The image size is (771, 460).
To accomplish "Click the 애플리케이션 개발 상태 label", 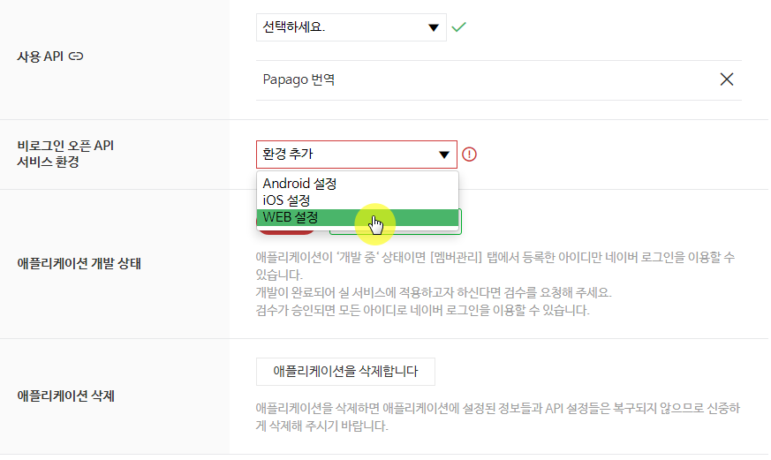I will (x=79, y=263).
